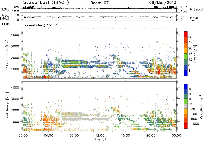Viewport: 204px width, 141px height.
Task: Pick the blue 4–8 dB power swatch
Action: 186,68
